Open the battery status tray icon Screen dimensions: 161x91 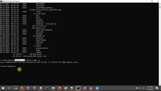[x=137, y=88]
